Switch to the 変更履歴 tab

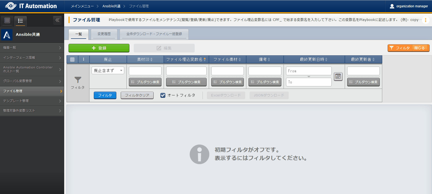(104, 34)
